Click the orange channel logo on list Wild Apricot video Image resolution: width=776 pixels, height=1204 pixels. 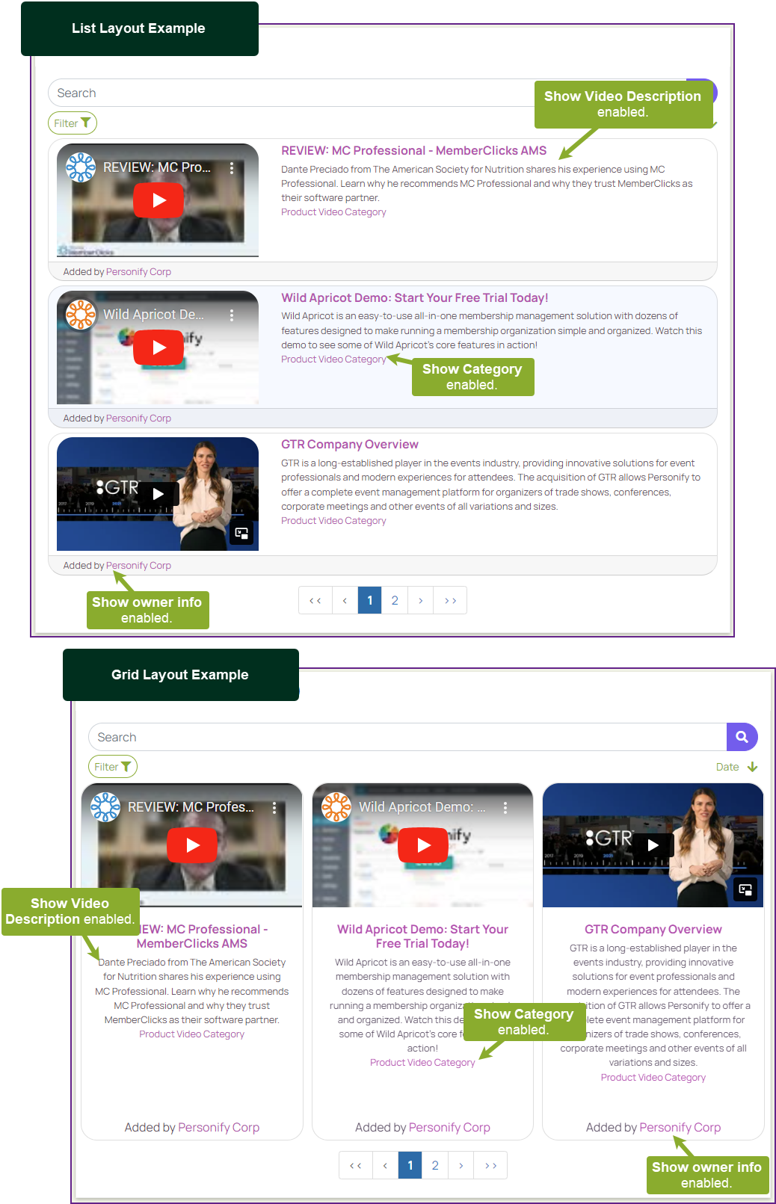click(81, 315)
